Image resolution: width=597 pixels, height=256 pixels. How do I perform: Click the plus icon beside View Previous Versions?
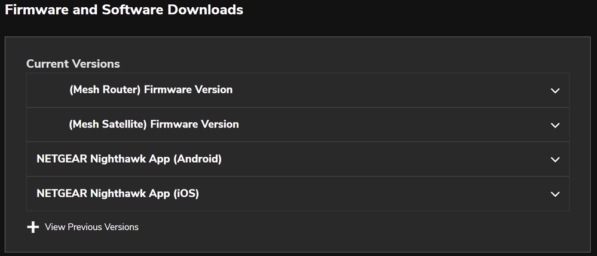click(x=33, y=227)
